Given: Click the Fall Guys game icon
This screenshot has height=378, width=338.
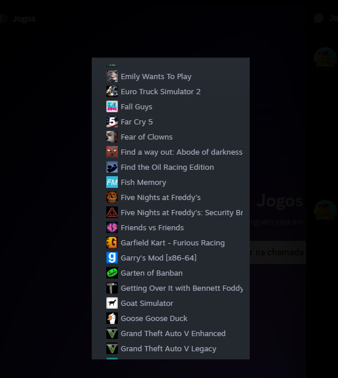Looking at the screenshot, I should click(112, 106).
